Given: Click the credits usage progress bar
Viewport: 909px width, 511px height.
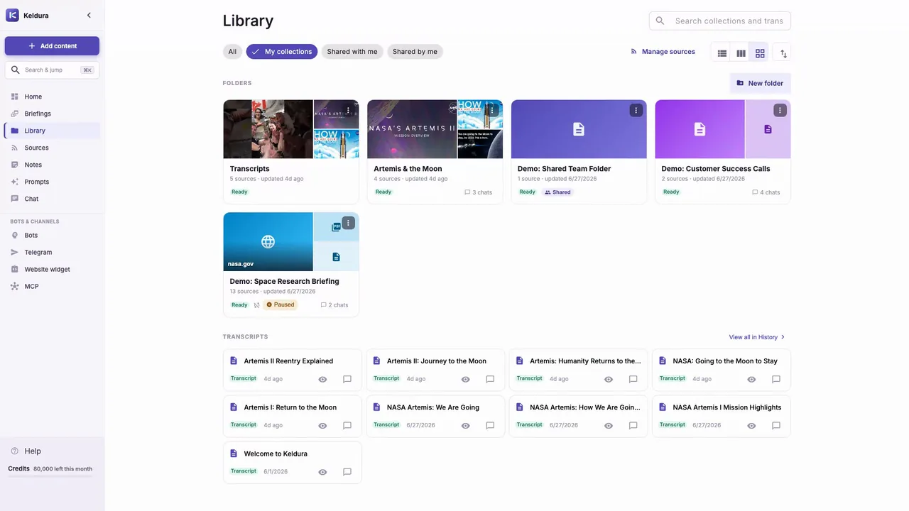Looking at the screenshot, I should [x=50, y=476].
